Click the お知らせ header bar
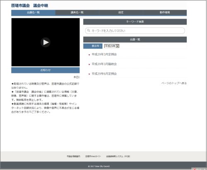This screenshot has height=170, width=207. pos(46,70)
